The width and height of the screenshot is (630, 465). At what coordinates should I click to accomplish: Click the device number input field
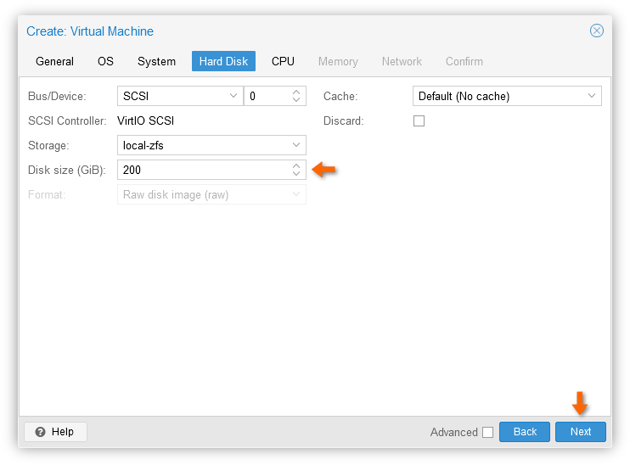pyautogui.click(x=268, y=96)
